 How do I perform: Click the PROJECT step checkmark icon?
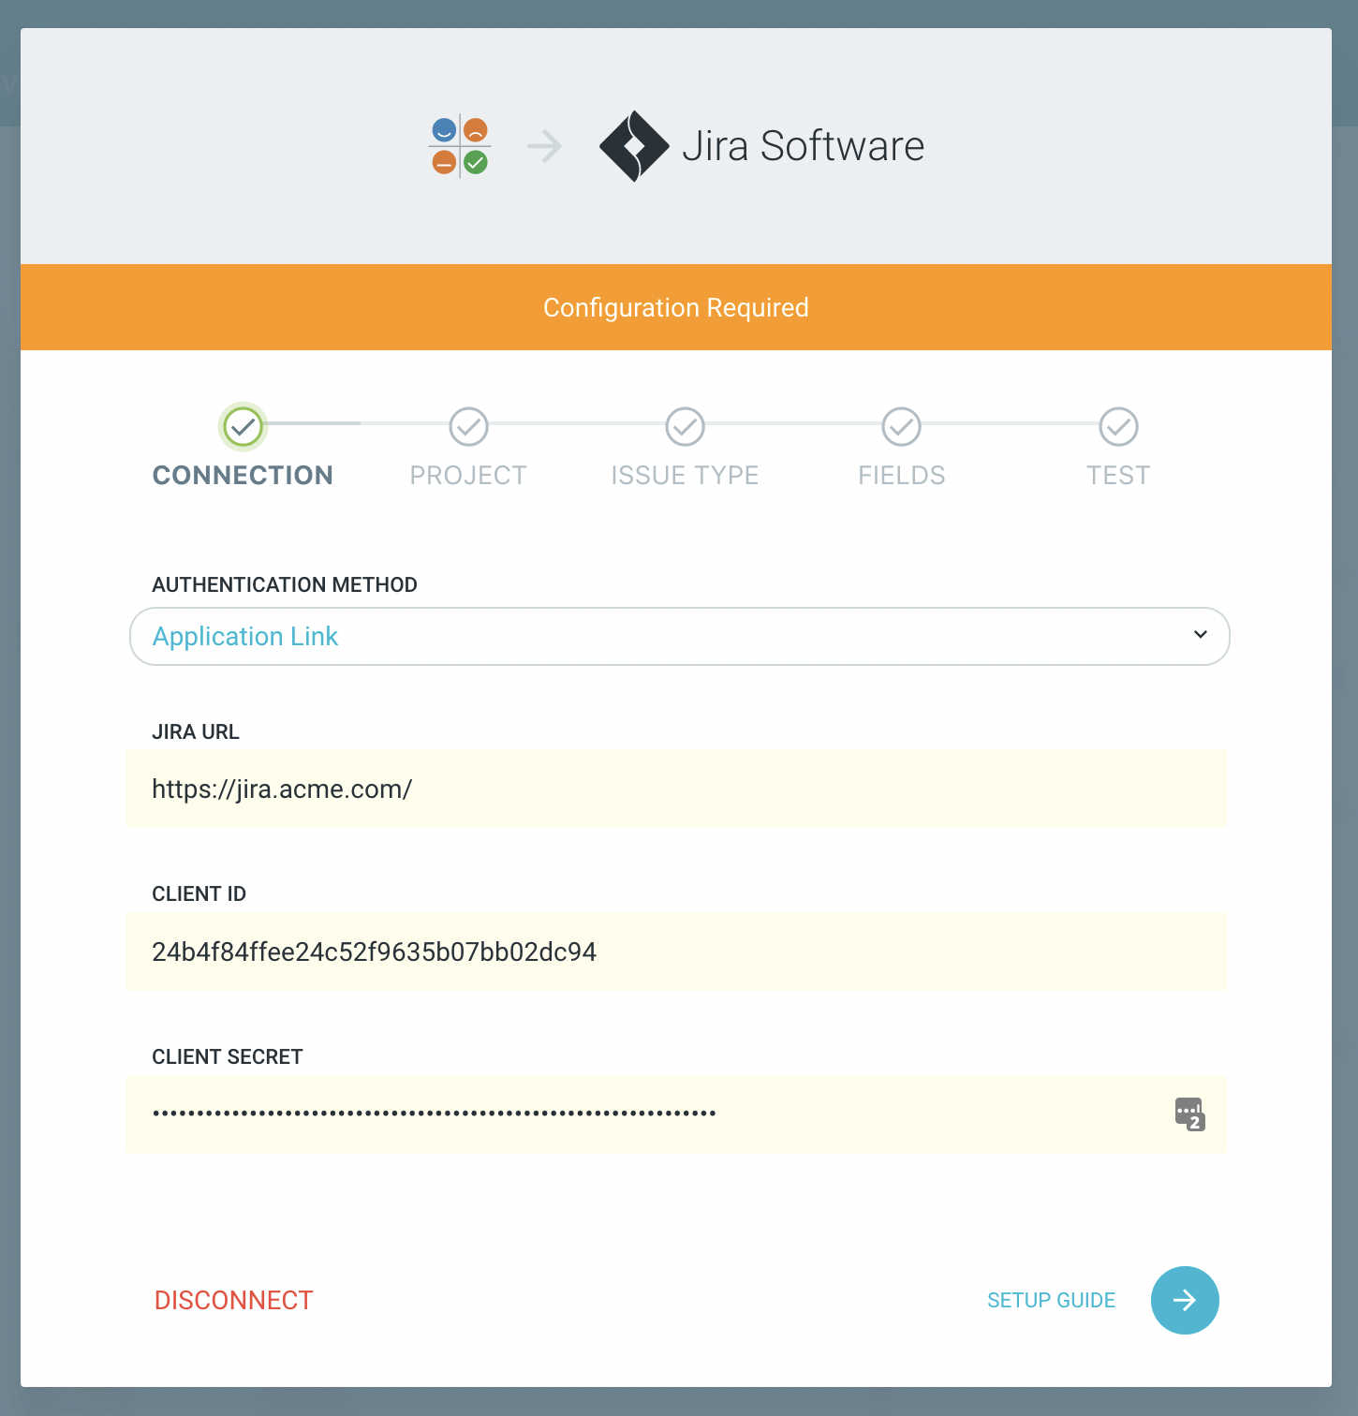468,427
